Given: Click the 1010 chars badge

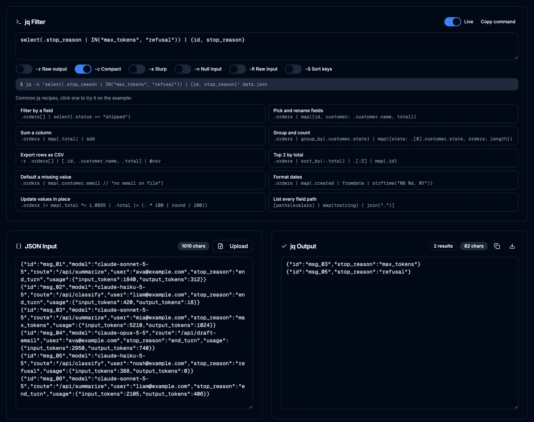Looking at the screenshot, I should click(194, 246).
